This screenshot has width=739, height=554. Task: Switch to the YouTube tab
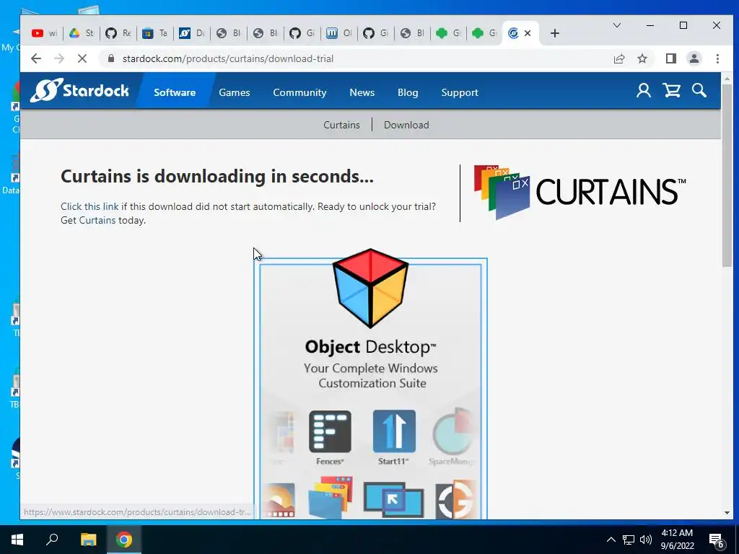pyautogui.click(x=44, y=33)
